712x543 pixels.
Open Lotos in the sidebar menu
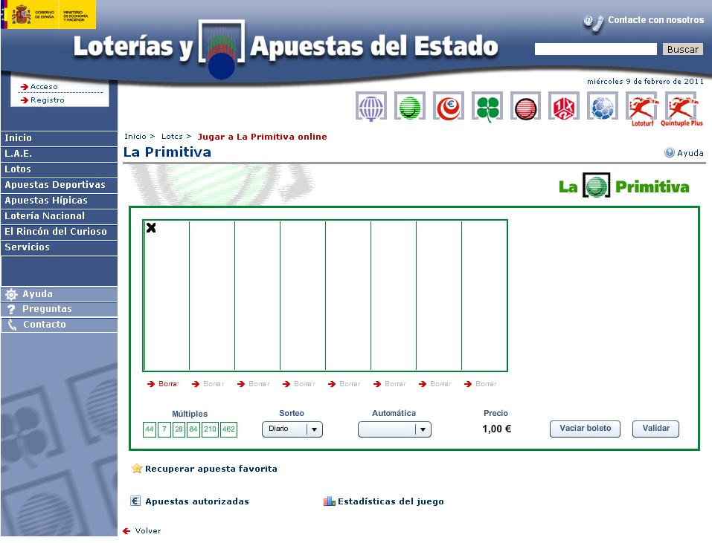click(59, 169)
